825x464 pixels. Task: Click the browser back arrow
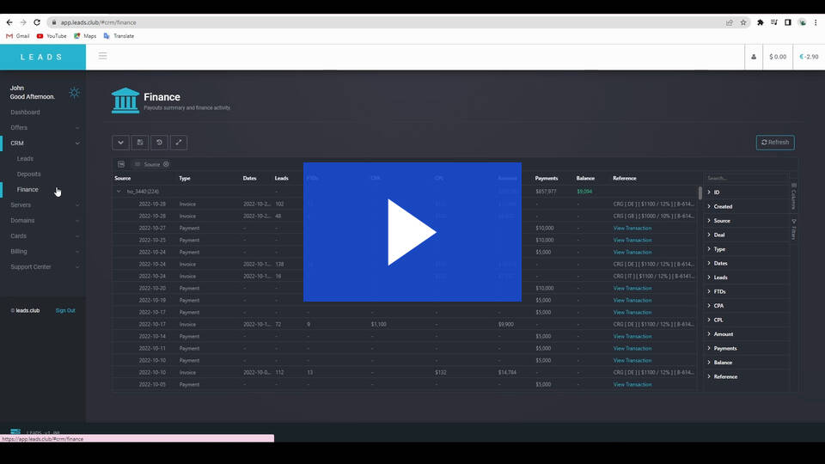click(9, 22)
